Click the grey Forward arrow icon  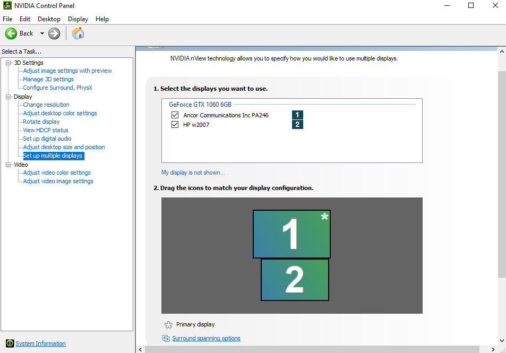pos(54,33)
